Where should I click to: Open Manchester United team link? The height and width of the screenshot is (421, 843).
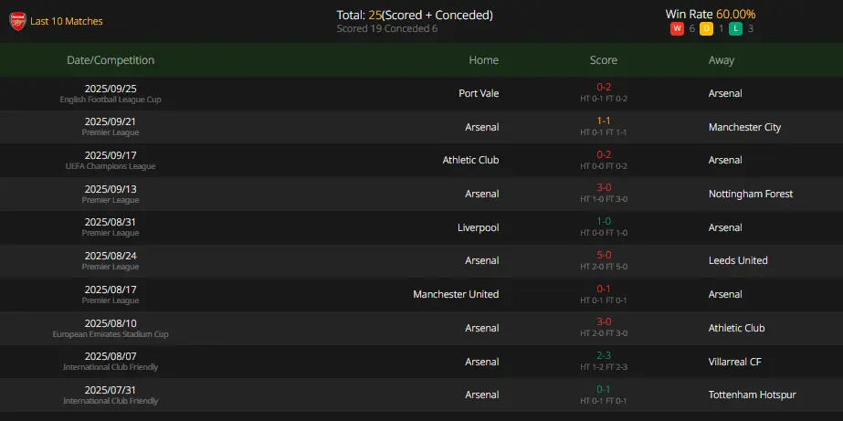(x=456, y=294)
